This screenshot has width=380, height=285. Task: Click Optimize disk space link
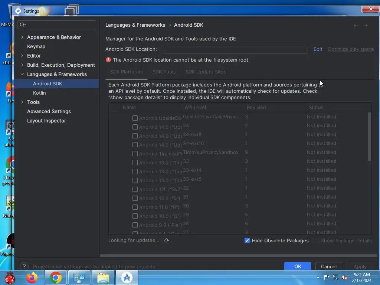point(351,49)
